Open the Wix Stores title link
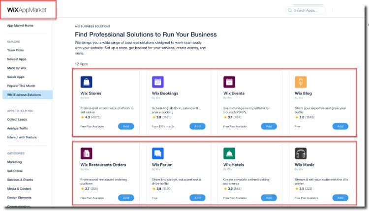This screenshot has height=211, width=369. 91,93
